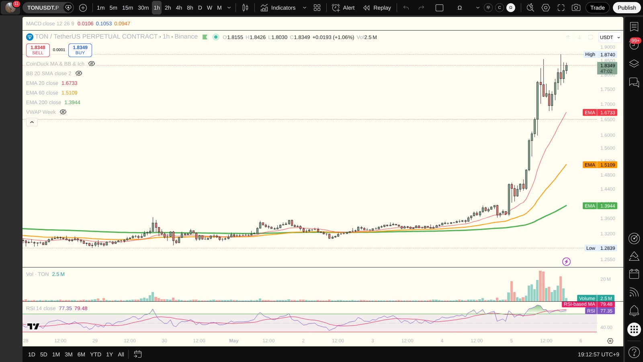Open the chats panel in sidebar
The width and height of the screenshot is (643, 362).
point(634,82)
